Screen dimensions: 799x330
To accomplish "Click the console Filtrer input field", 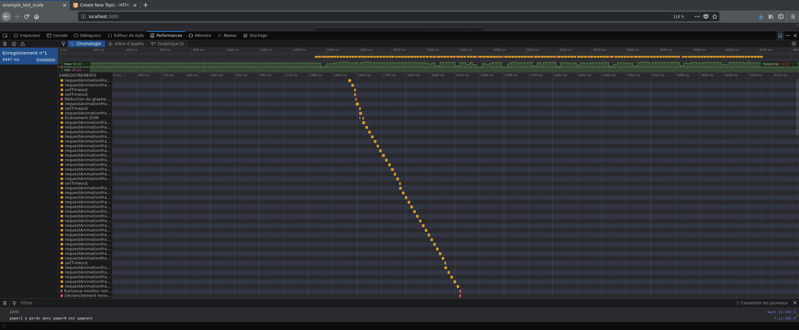I will tap(375, 303).
